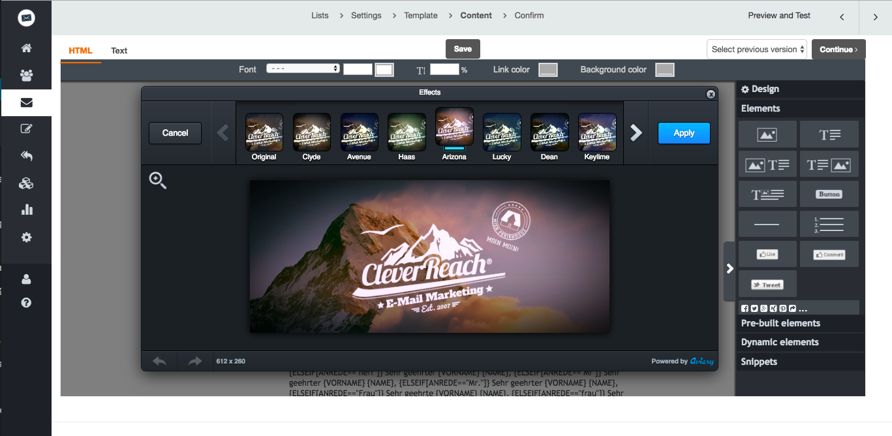Insert the Facebook Like element

point(767,254)
